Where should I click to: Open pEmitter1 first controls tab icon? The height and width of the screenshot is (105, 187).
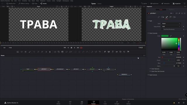pos(159,17)
